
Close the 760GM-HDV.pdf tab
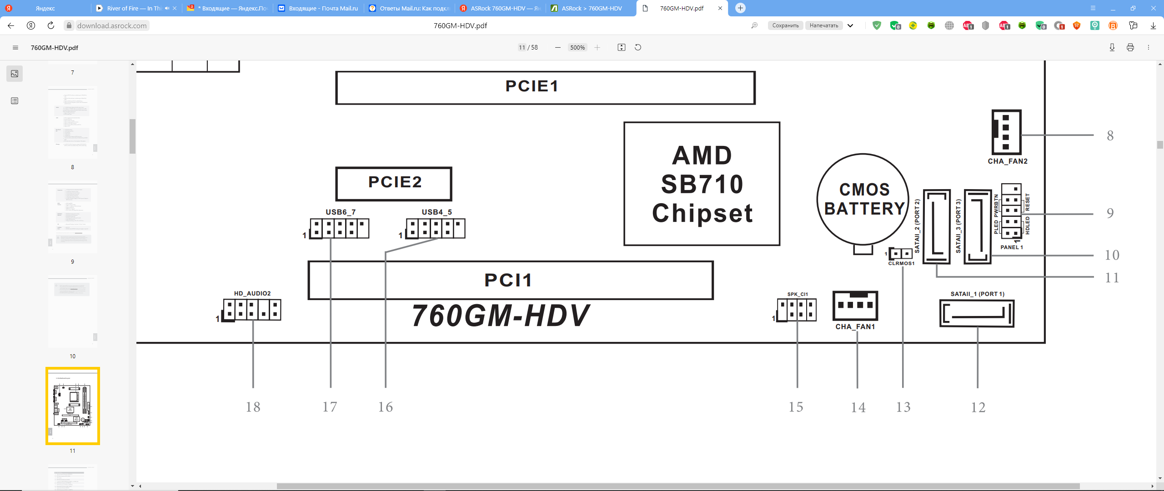(720, 8)
